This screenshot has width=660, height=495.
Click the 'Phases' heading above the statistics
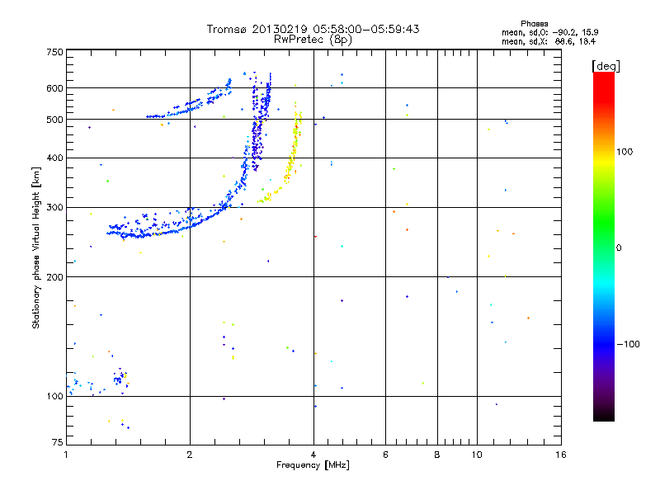pos(534,24)
